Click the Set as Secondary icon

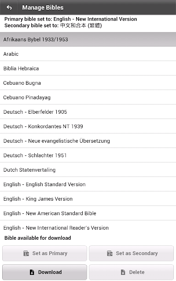tap(110, 253)
